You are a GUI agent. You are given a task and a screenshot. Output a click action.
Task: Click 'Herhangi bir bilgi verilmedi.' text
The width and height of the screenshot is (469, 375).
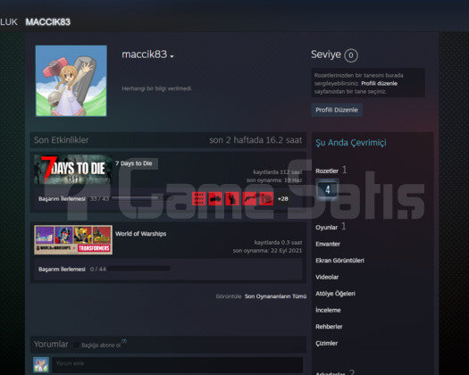click(156, 88)
